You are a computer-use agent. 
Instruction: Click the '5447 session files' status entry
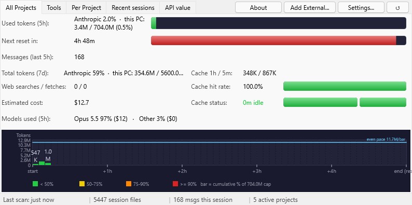pyautogui.click(x=117, y=200)
